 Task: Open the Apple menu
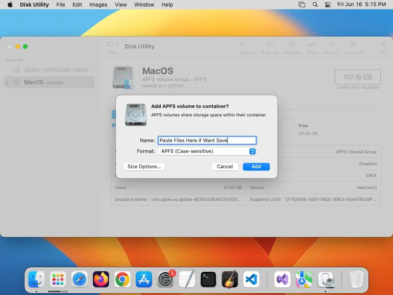[x=10, y=5]
